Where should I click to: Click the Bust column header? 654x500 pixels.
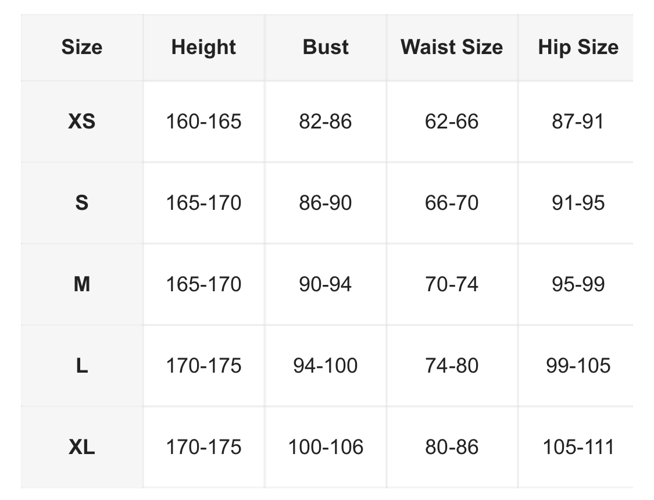[326, 47]
